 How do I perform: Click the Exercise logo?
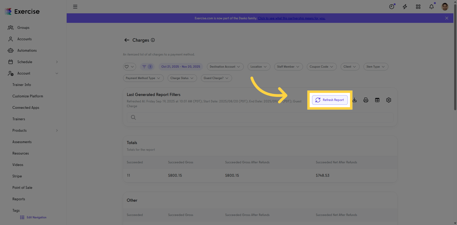click(x=22, y=11)
